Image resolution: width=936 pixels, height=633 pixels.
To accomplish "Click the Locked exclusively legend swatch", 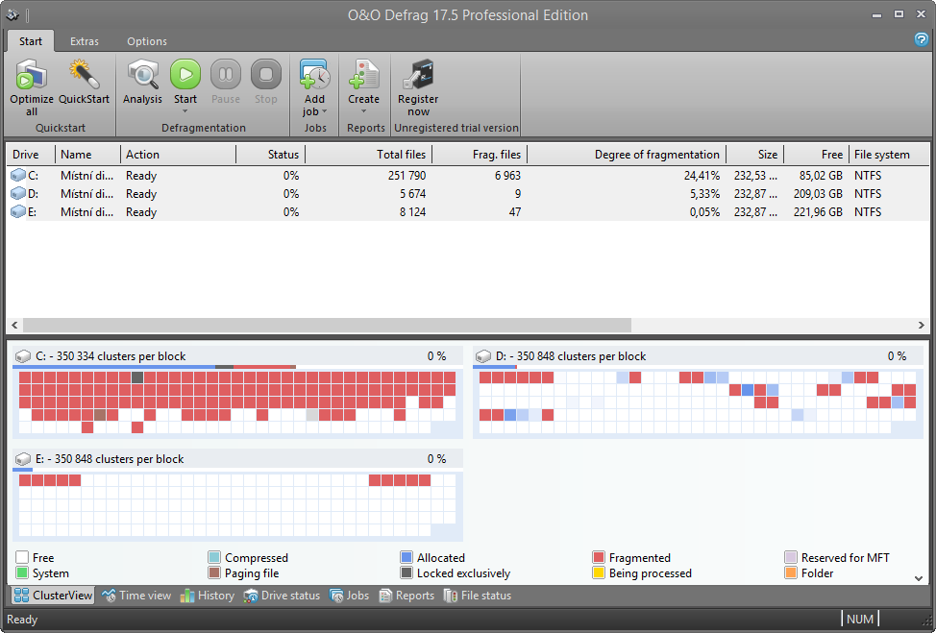I will pos(406,572).
